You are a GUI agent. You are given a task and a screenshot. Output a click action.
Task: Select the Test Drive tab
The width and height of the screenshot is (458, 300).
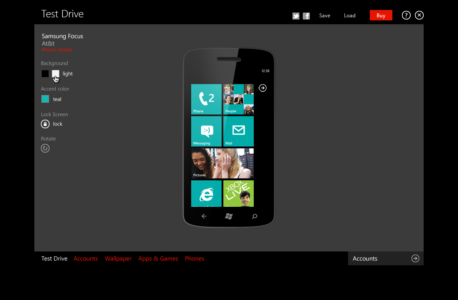(x=54, y=259)
